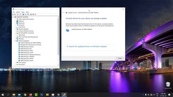Select WAN Miniport (IPv6)

tap(27, 51)
